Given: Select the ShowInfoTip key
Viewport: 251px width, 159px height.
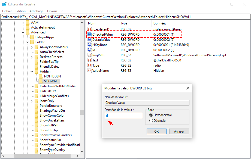Looking at the screenshot, I should (49, 130).
